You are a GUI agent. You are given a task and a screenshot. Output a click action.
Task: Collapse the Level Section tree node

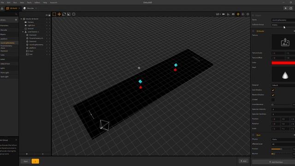click(23, 32)
